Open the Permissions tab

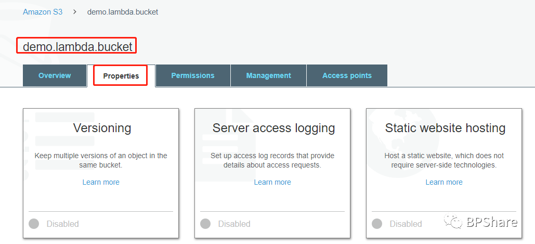[193, 75]
